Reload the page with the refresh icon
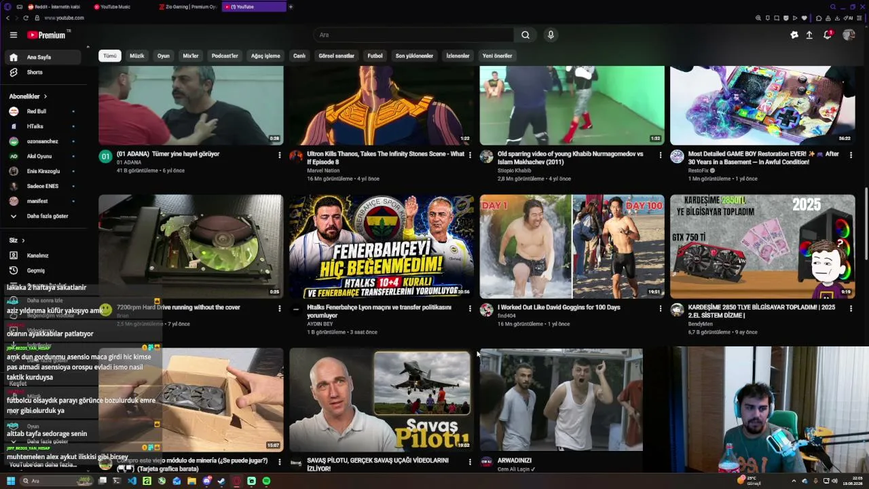The width and height of the screenshot is (869, 489). (x=26, y=18)
